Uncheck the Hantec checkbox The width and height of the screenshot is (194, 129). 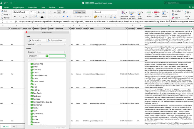pos(31,123)
